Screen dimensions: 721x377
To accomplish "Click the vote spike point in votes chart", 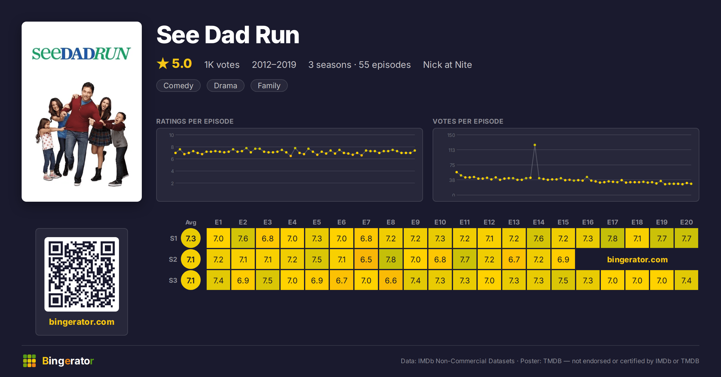I will tap(535, 145).
